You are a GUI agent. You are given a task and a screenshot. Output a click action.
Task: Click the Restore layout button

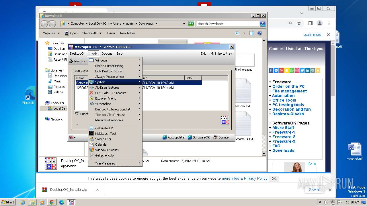click(x=77, y=61)
